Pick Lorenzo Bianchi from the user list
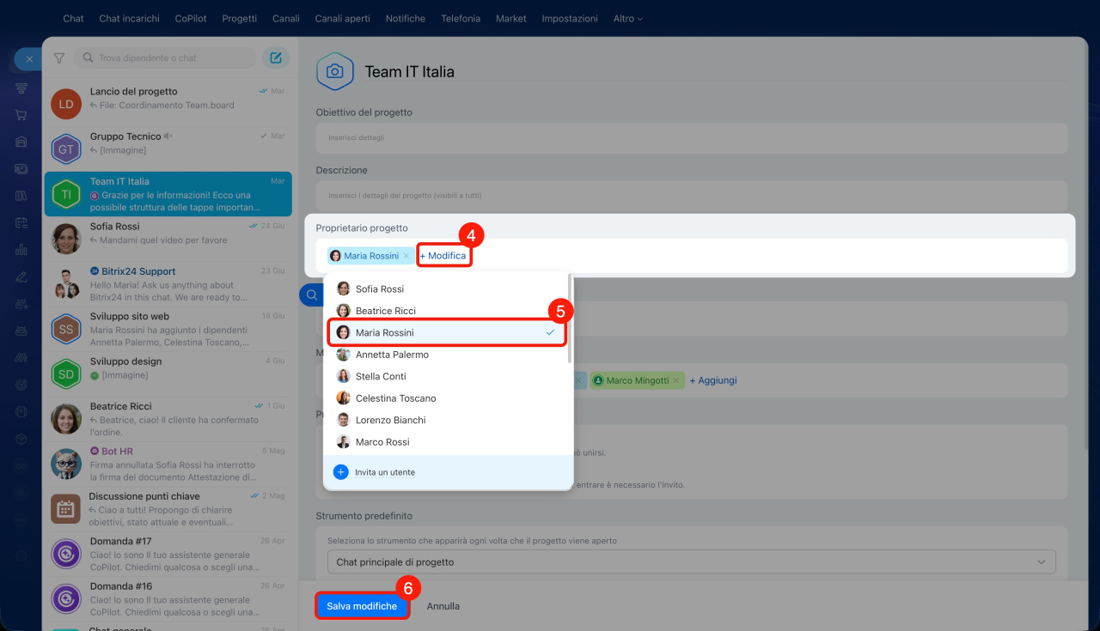 pos(448,420)
